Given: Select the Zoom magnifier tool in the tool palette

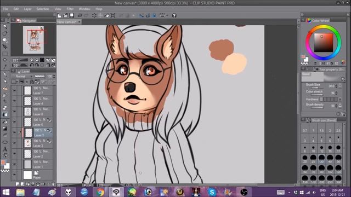Looking at the screenshot, I should tap(5, 27).
